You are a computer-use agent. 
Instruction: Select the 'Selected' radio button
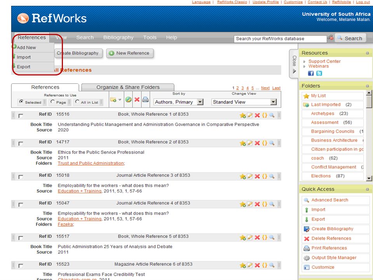21,101
